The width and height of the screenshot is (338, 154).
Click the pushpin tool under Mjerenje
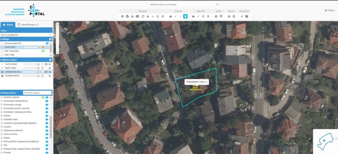coord(208,16)
